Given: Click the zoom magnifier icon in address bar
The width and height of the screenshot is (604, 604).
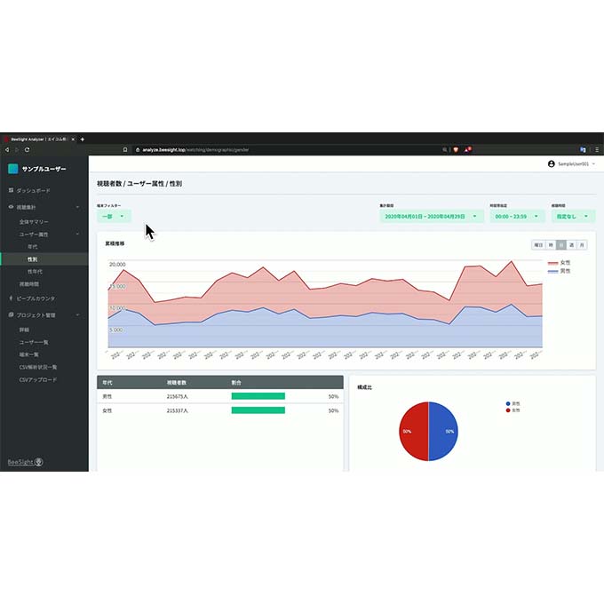Looking at the screenshot, I should click(x=444, y=150).
